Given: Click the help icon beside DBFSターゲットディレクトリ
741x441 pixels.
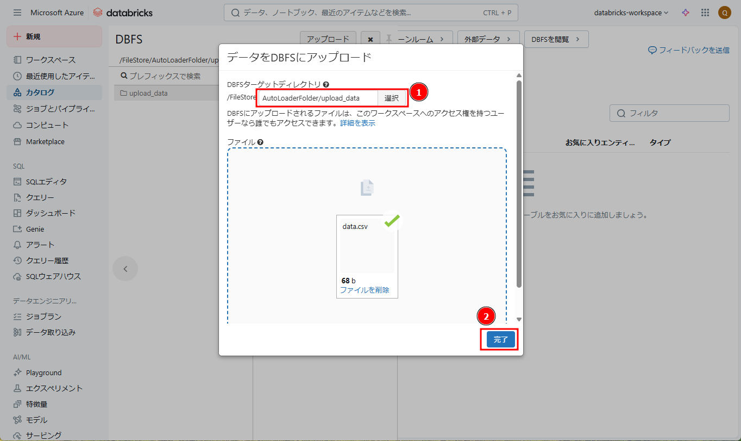Looking at the screenshot, I should click(x=326, y=84).
